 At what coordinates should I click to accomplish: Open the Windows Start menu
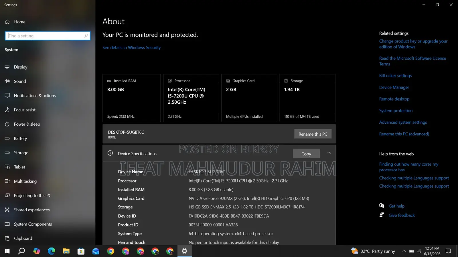click(7, 251)
